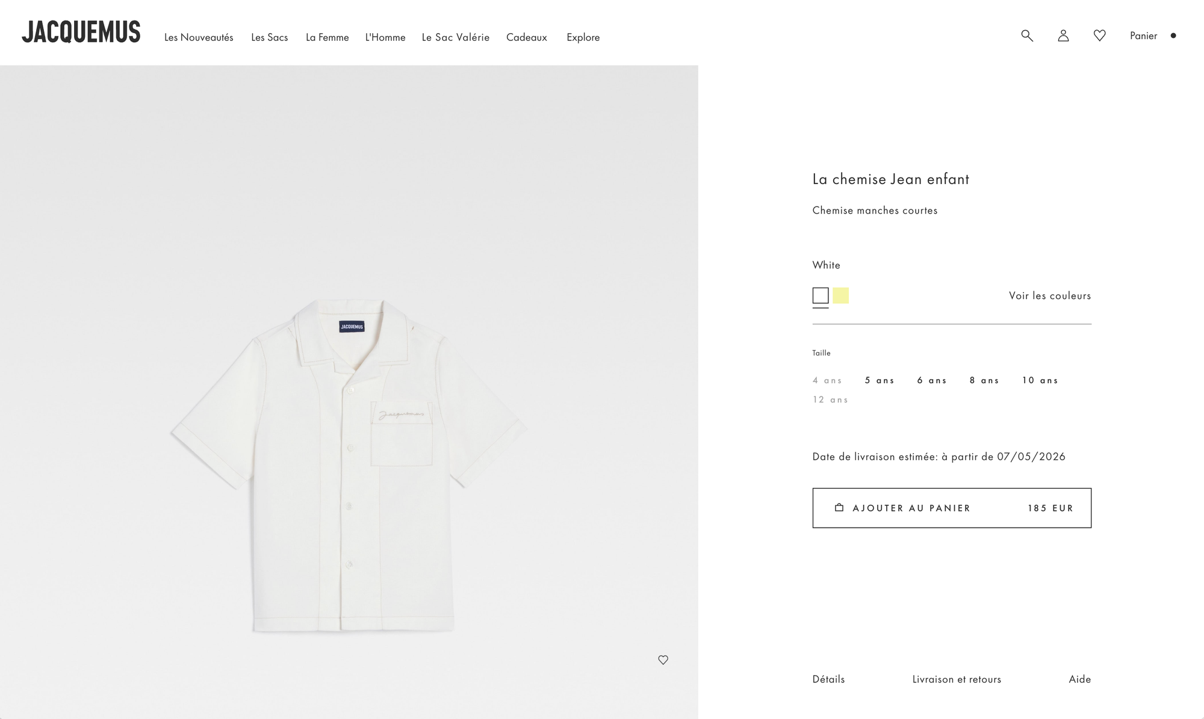Click Ajouter au panier button
1204x719 pixels.
point(952,508)
